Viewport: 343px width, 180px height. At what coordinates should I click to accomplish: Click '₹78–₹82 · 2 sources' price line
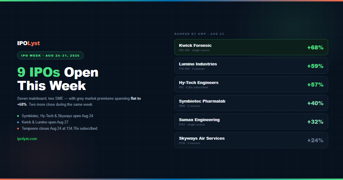(192, 69)
